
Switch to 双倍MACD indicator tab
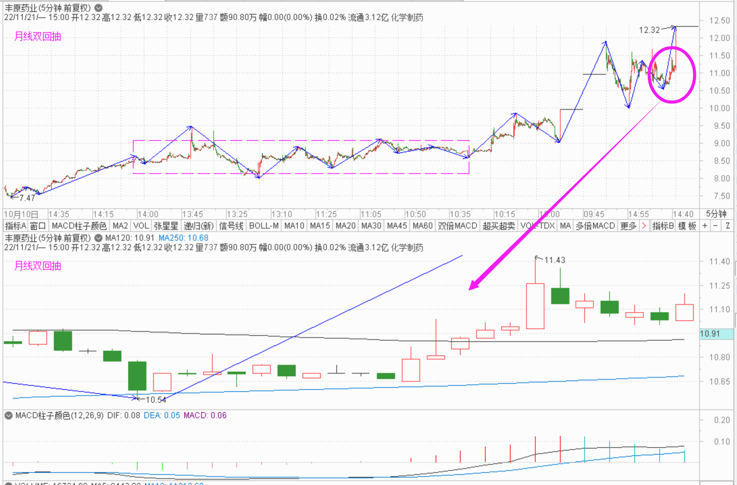458,226
